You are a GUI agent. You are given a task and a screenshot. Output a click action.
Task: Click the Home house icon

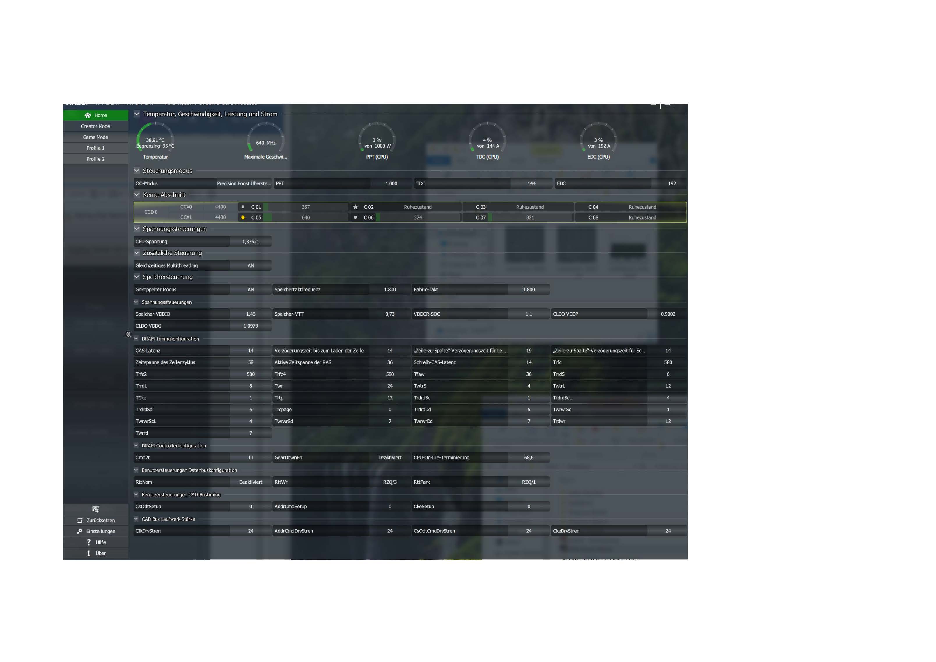tap(87, 116)
